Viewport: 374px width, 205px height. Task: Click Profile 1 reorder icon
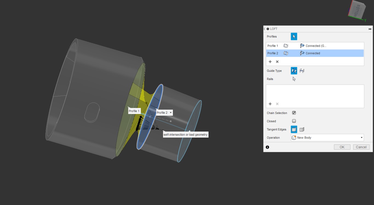(x=286, y=46)
